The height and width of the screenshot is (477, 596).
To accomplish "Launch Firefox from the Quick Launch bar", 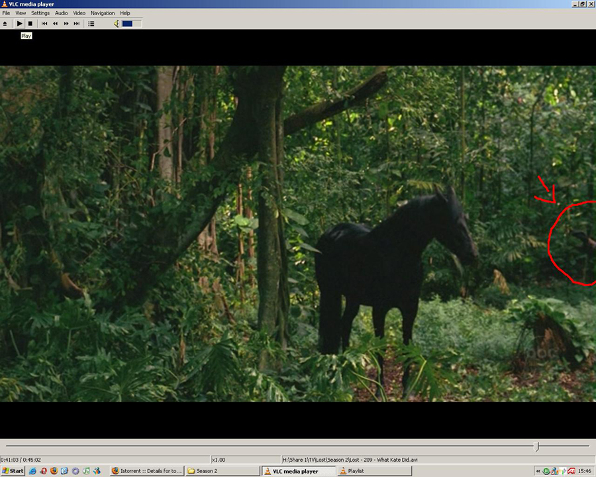I will click(x=54, y=471).
